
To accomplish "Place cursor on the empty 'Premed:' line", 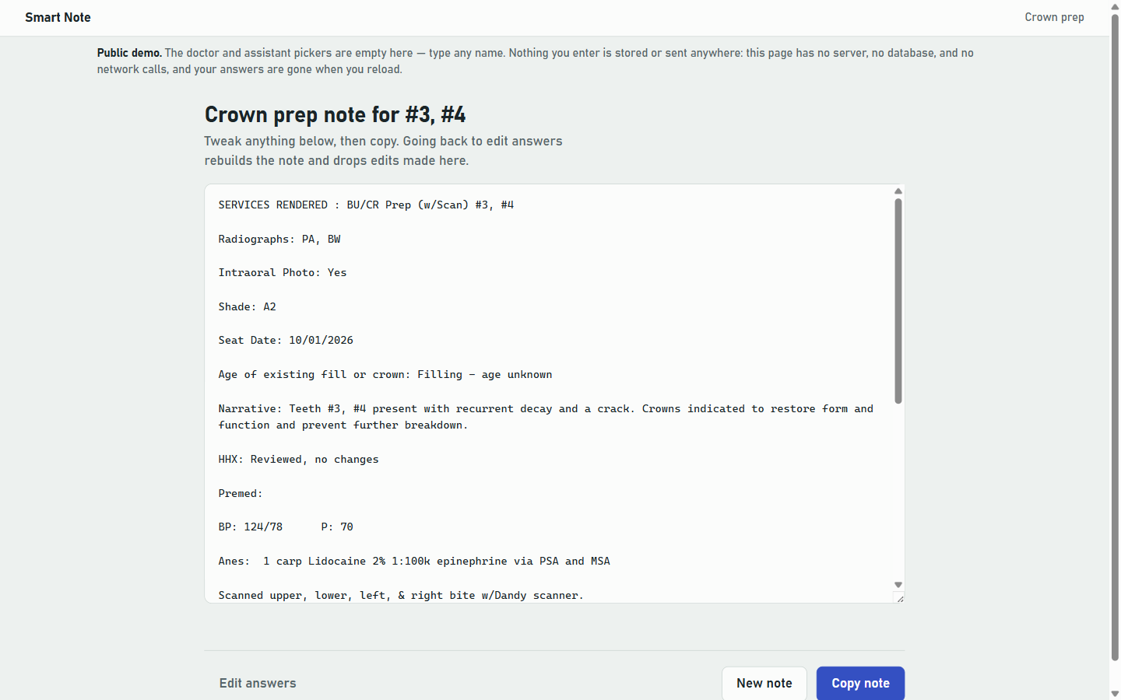I will [241, 493].
